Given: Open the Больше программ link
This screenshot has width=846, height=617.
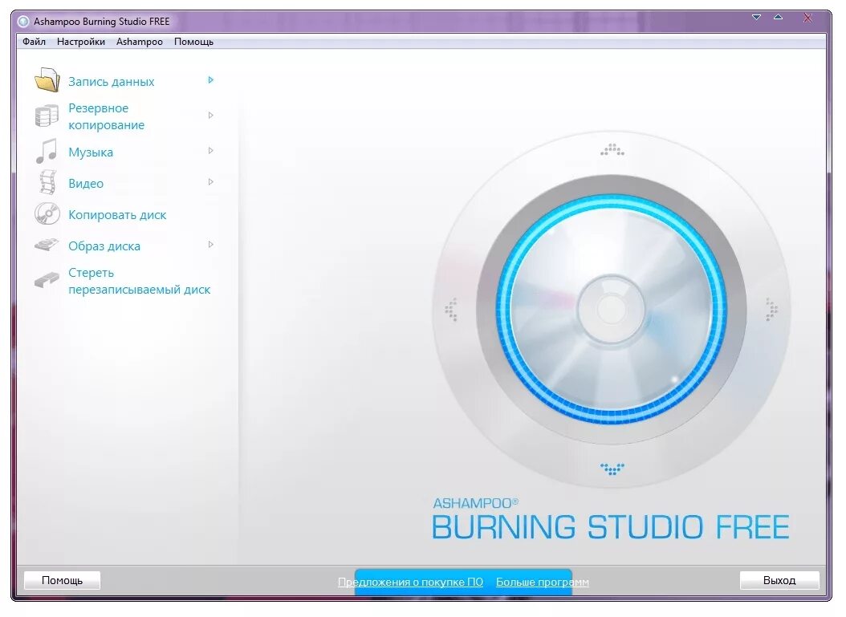Looking at the screenshot, I should 543,582.
